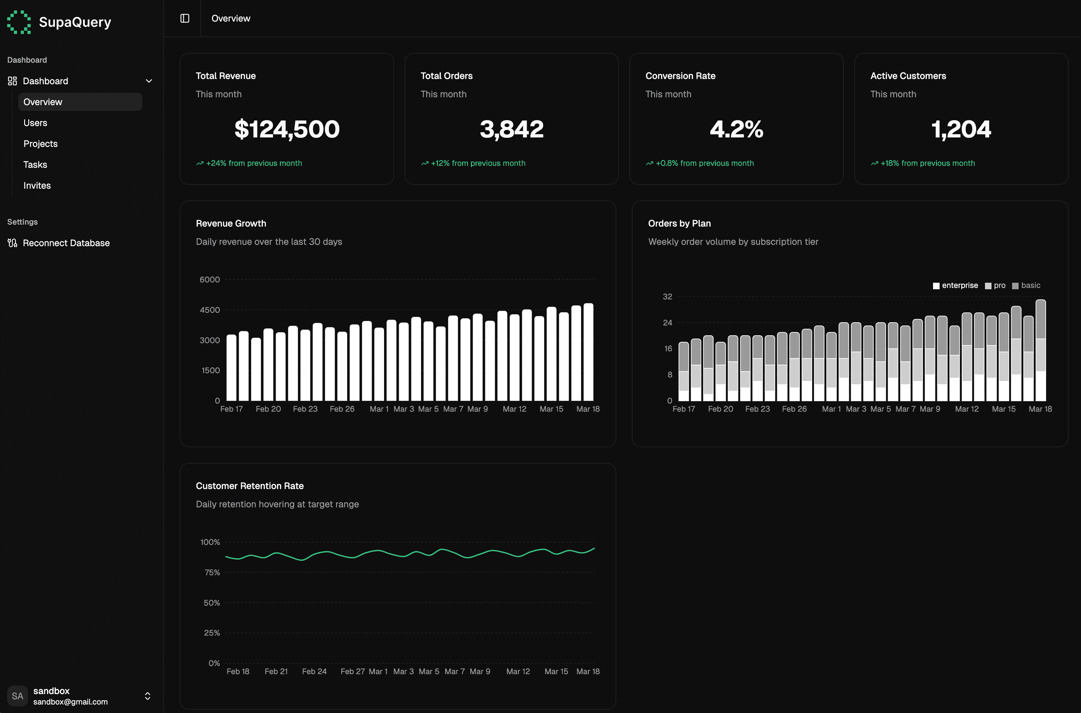Click the plug icon next to Reconnect Database

[12, 243]
